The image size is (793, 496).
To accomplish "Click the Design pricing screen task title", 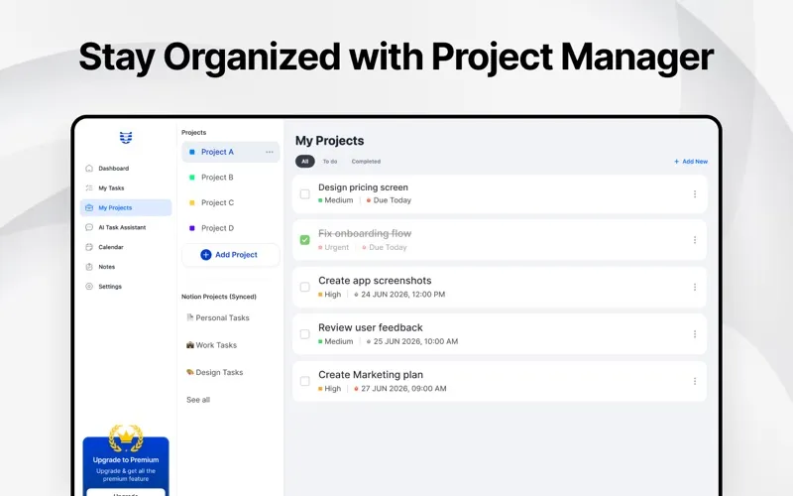I will pos(363,187).
